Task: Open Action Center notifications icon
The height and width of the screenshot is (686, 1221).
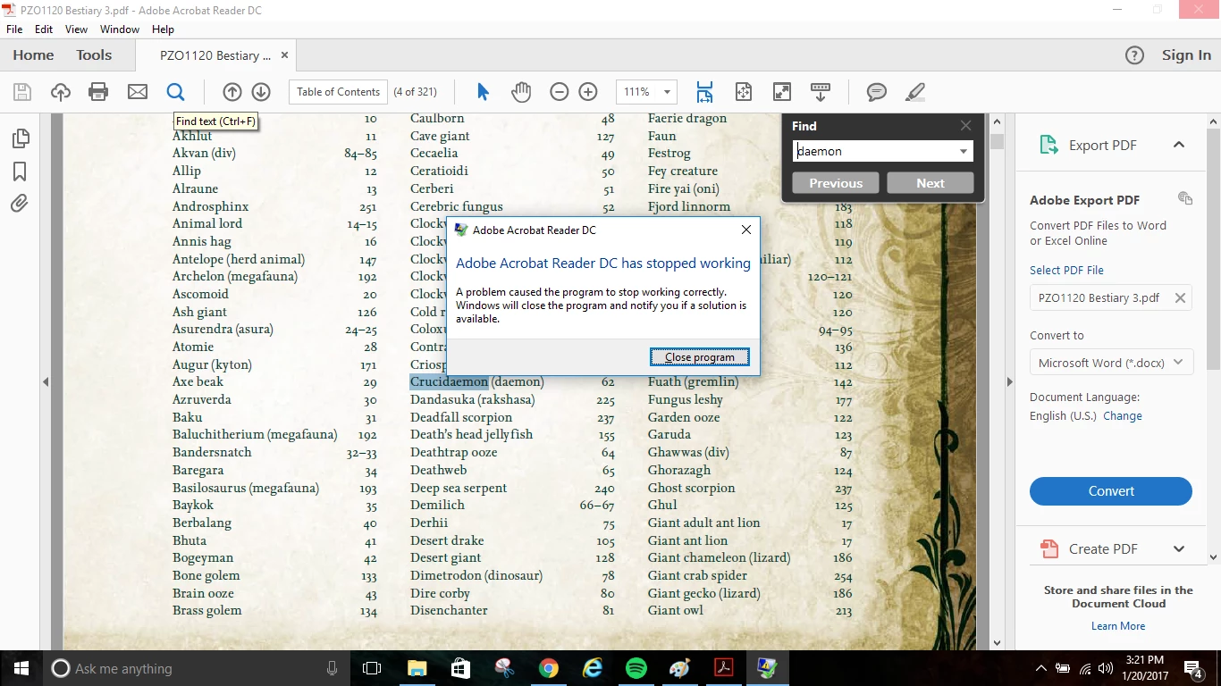Action: point(1193,668)
